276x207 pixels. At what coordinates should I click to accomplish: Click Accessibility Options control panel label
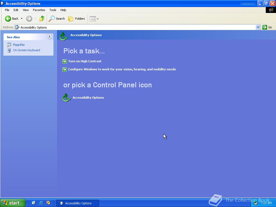[88, 98]
